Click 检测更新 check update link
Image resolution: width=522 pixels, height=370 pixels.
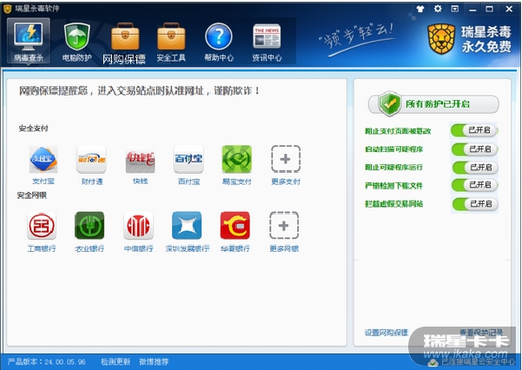click(x=116, y=361)
